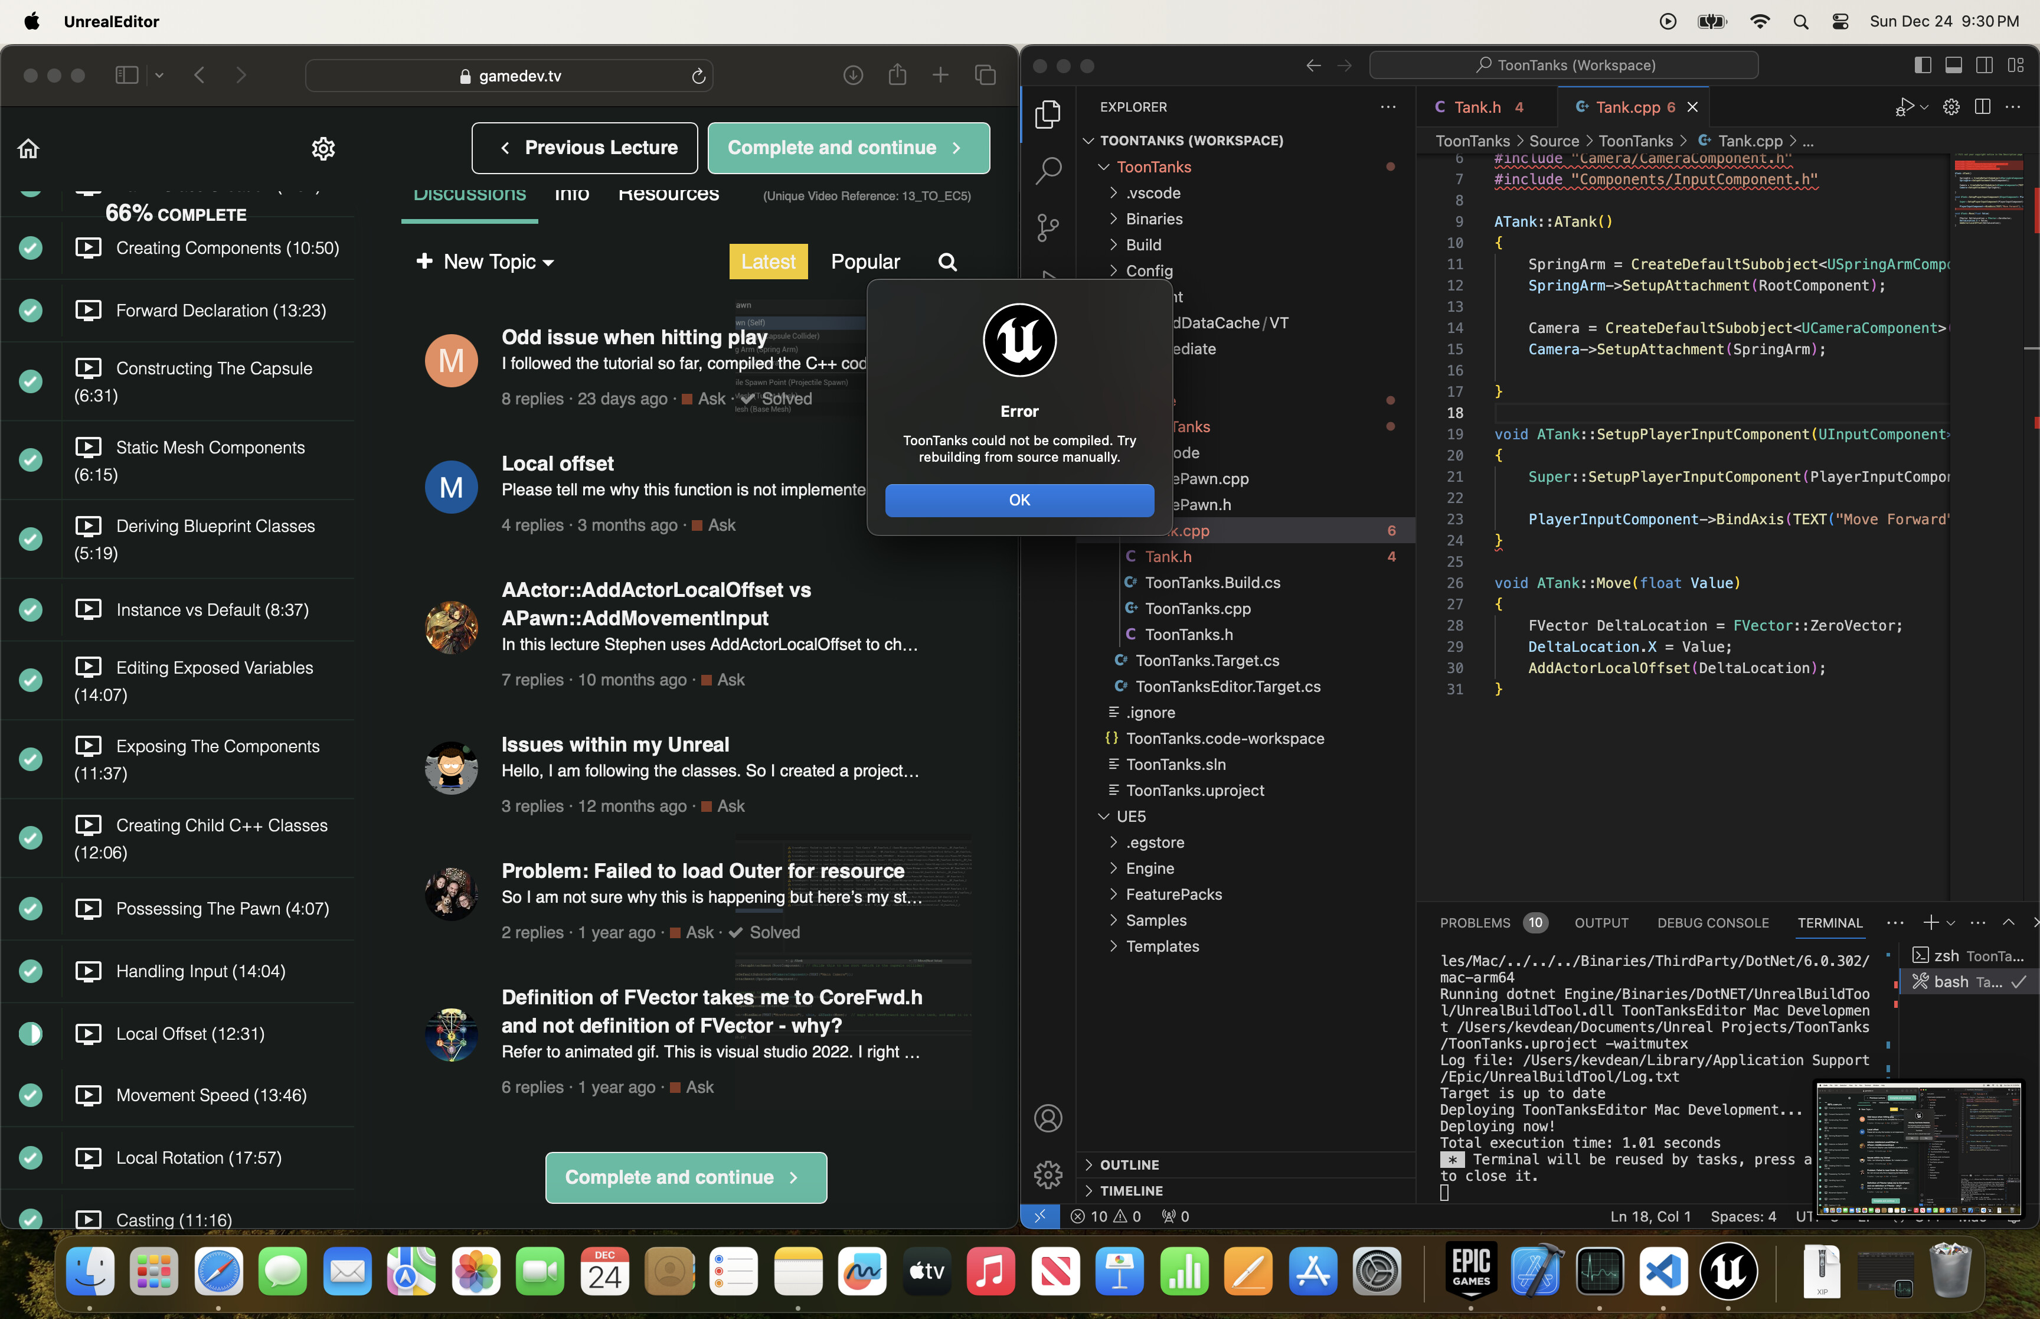Launch Epic Games from the Dock

point(1471,1270)
